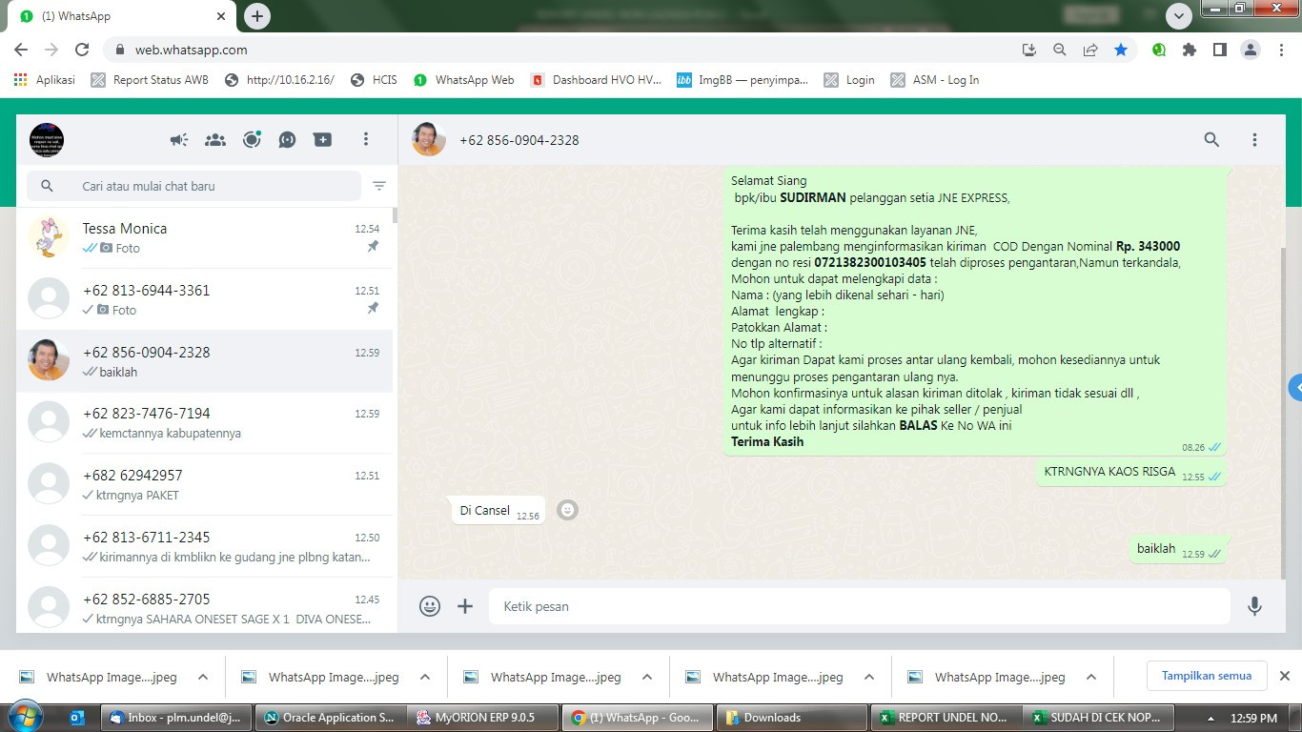Viewport: 1302px width, 732px height.
Task: Open the 'Report Status AWB' bookmark
Action: coord(150,80)
